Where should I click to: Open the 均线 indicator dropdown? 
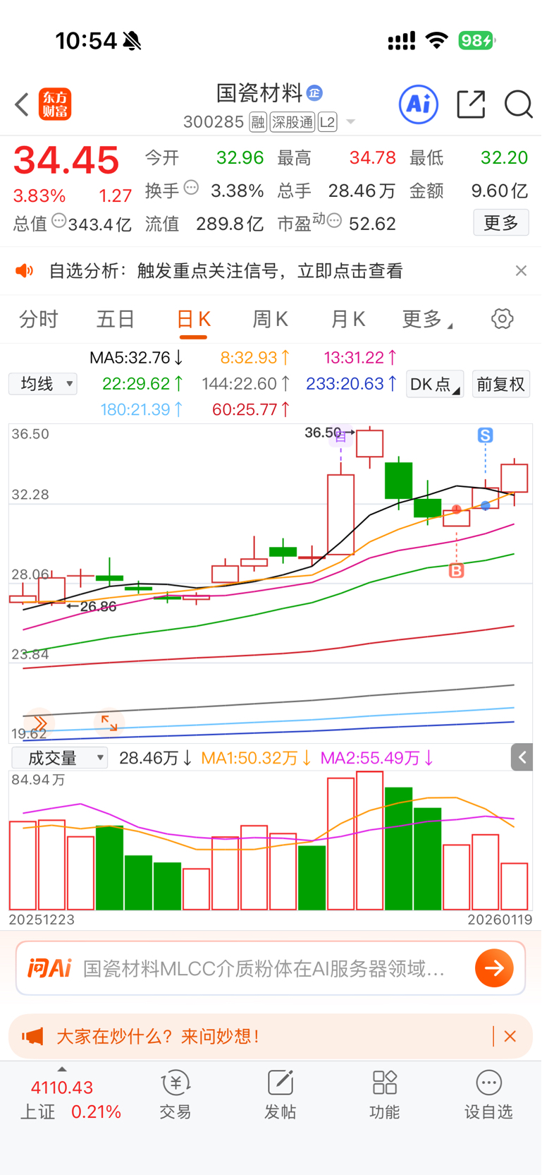(43, 384)
